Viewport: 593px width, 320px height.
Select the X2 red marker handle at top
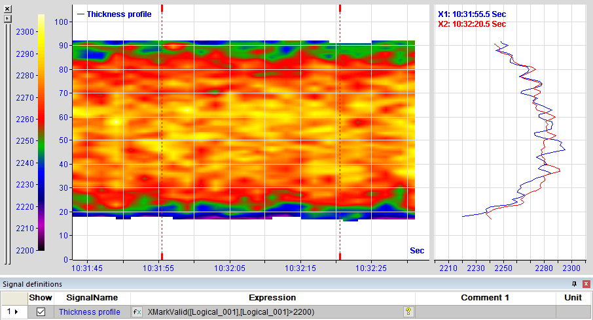point(340,8)
